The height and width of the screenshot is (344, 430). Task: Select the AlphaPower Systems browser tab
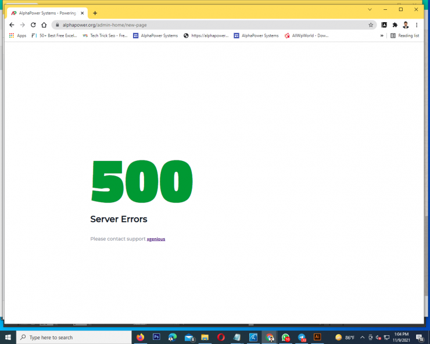46,13
